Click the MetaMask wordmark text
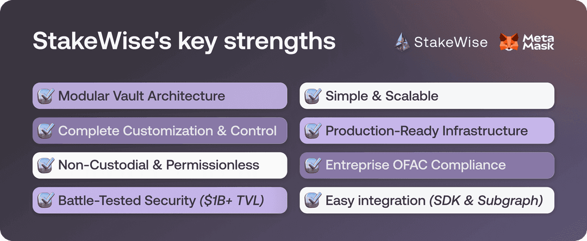The height and width of the screenshot is (241, 587). [x=538, y=42]
